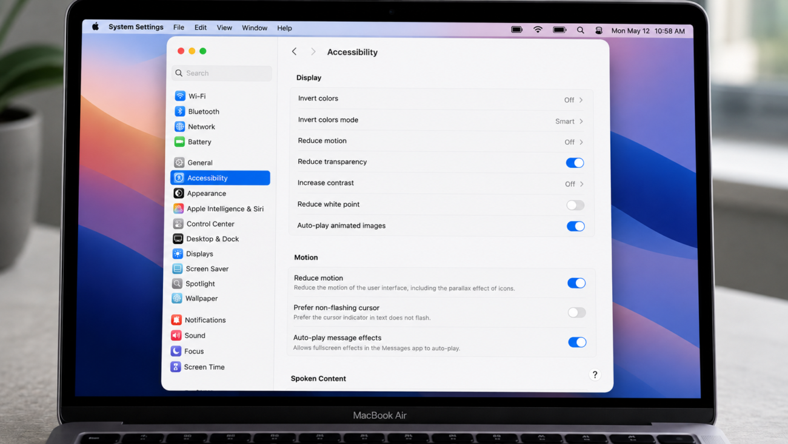Click the Displays sidebar icon
788x444 pixels.
[x=178, y=254]
